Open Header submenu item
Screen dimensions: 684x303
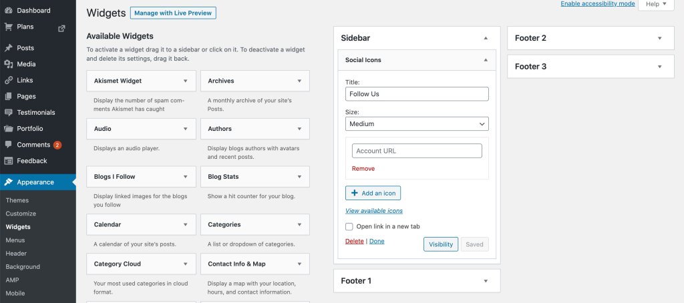click(x=16, y=254)
